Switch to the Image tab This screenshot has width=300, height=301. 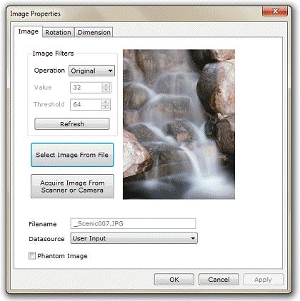tap(29, 31)
